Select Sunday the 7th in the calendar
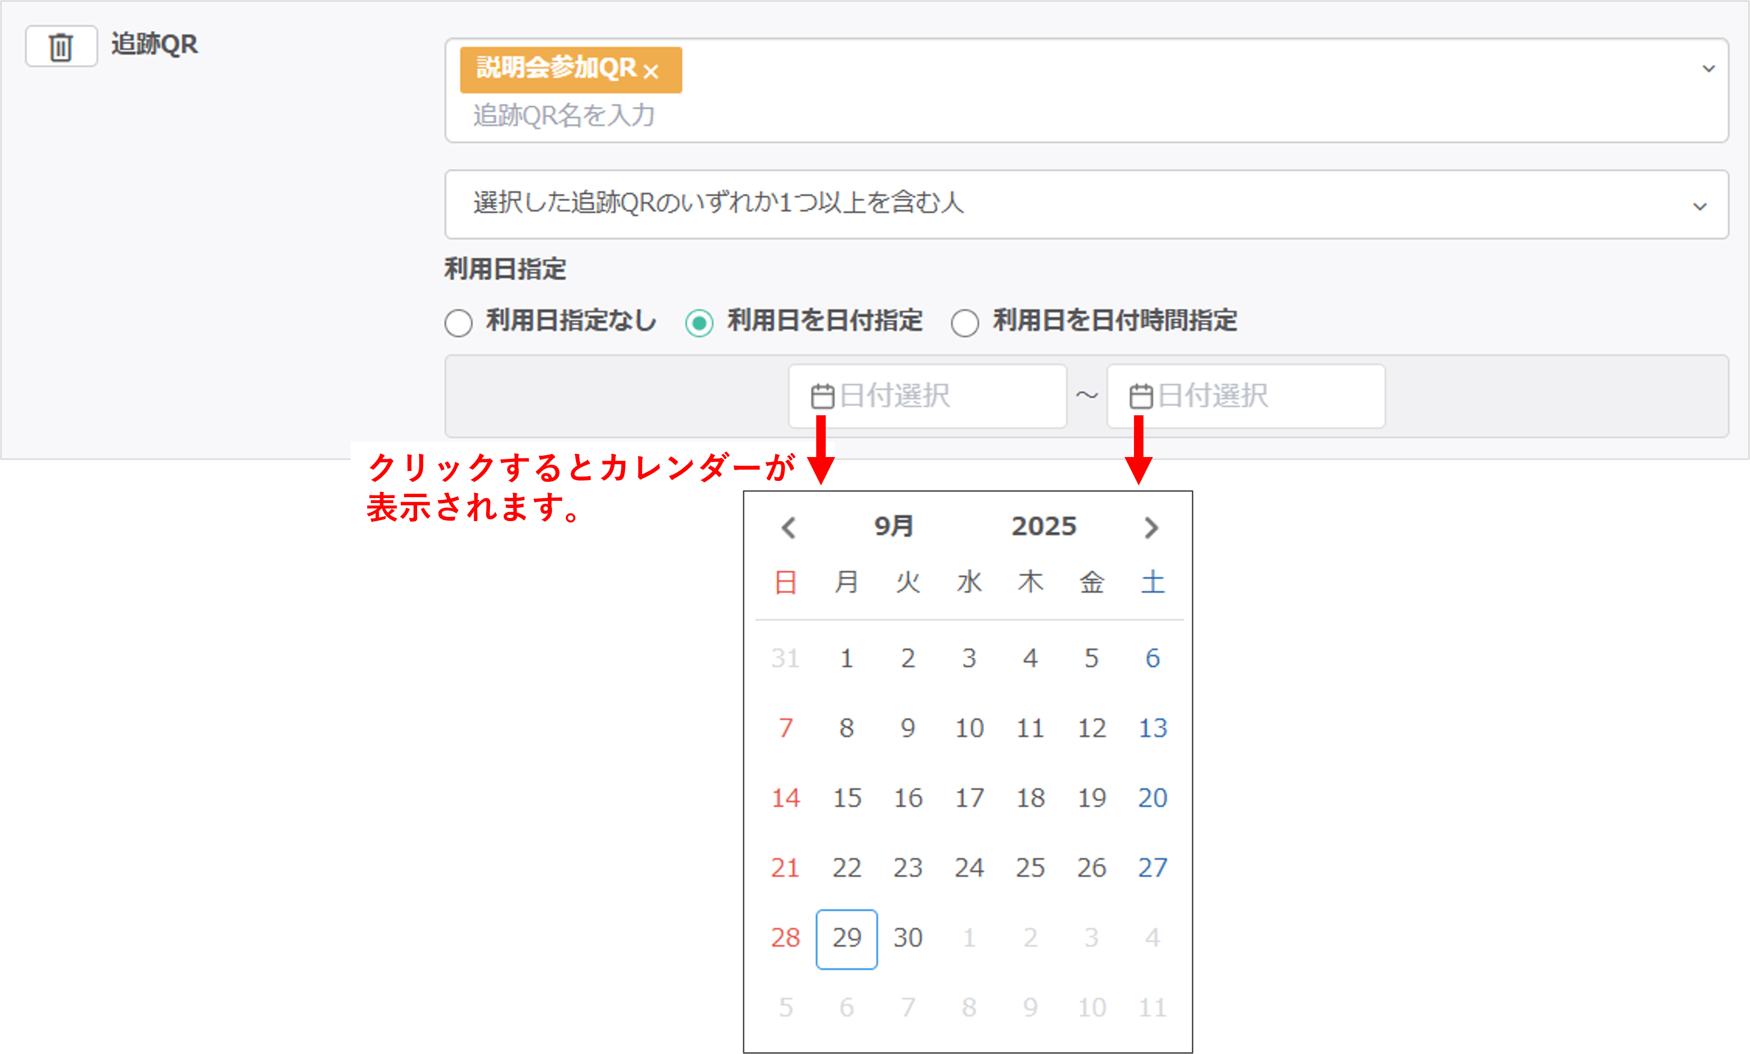The height and width of the screenshot is (1054, 1750). [x=786, y=728]
